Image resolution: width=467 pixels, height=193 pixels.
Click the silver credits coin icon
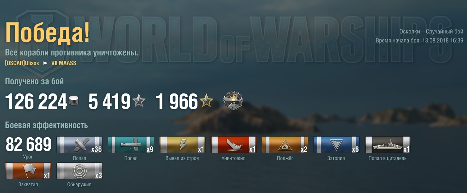(x=73, y=101)
